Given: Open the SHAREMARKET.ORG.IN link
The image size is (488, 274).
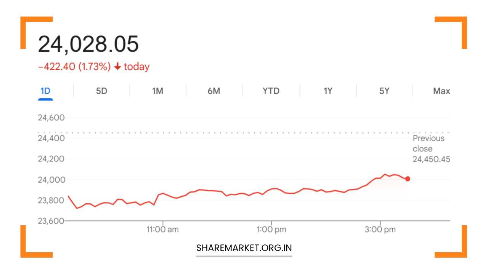Looking at the screenshot, I should tap(244, 247).
